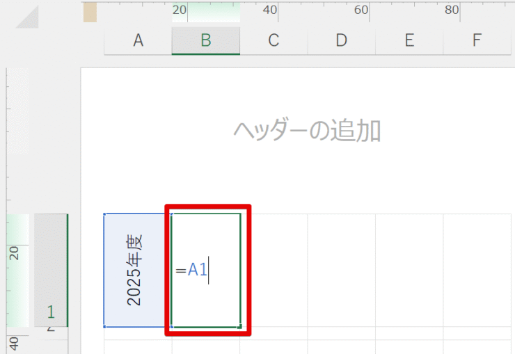The width and height of the screenshot is (515, 354).
Task: Select column B header
Action: (x=206, y=40)
